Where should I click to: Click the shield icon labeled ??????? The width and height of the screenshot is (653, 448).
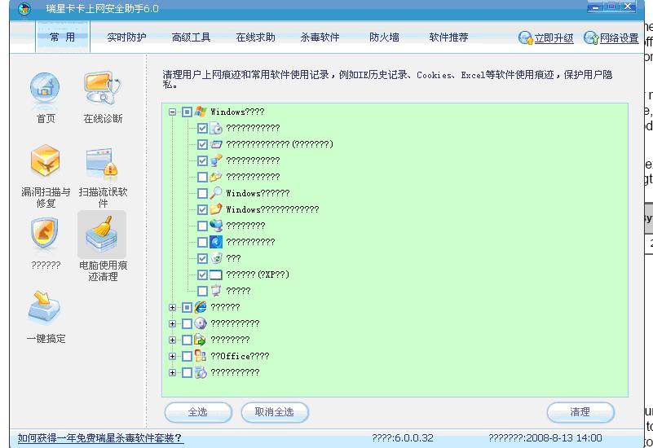[44, 233]
